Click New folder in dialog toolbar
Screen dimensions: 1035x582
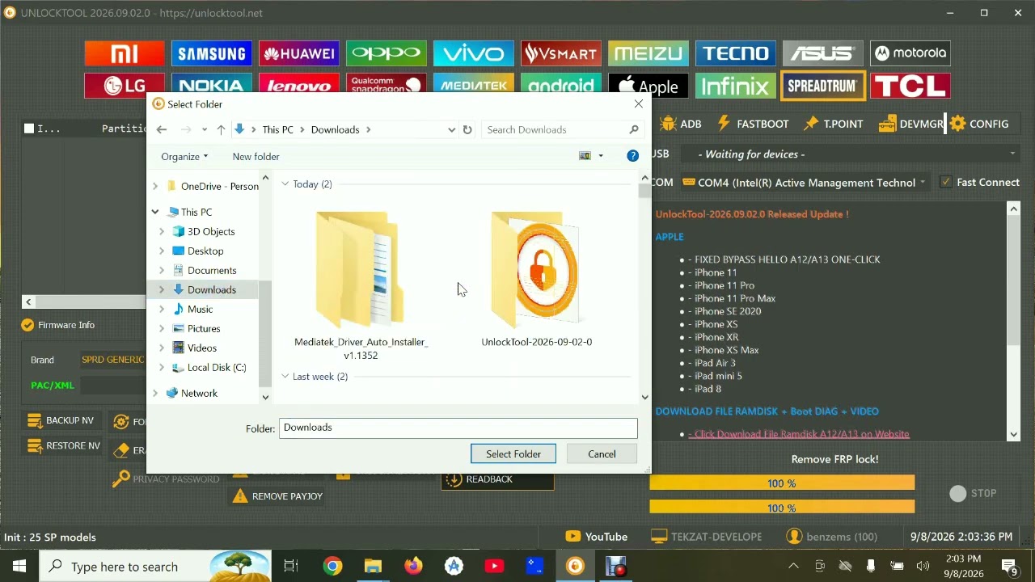[256, 157]
